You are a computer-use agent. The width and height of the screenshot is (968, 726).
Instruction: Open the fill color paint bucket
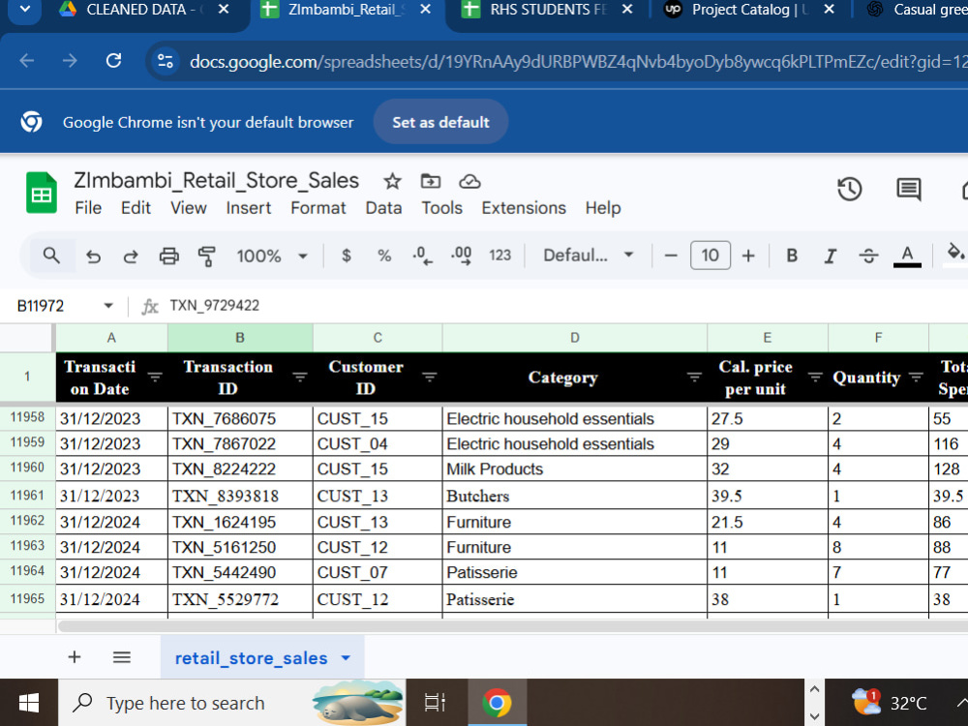pos(955,253)
